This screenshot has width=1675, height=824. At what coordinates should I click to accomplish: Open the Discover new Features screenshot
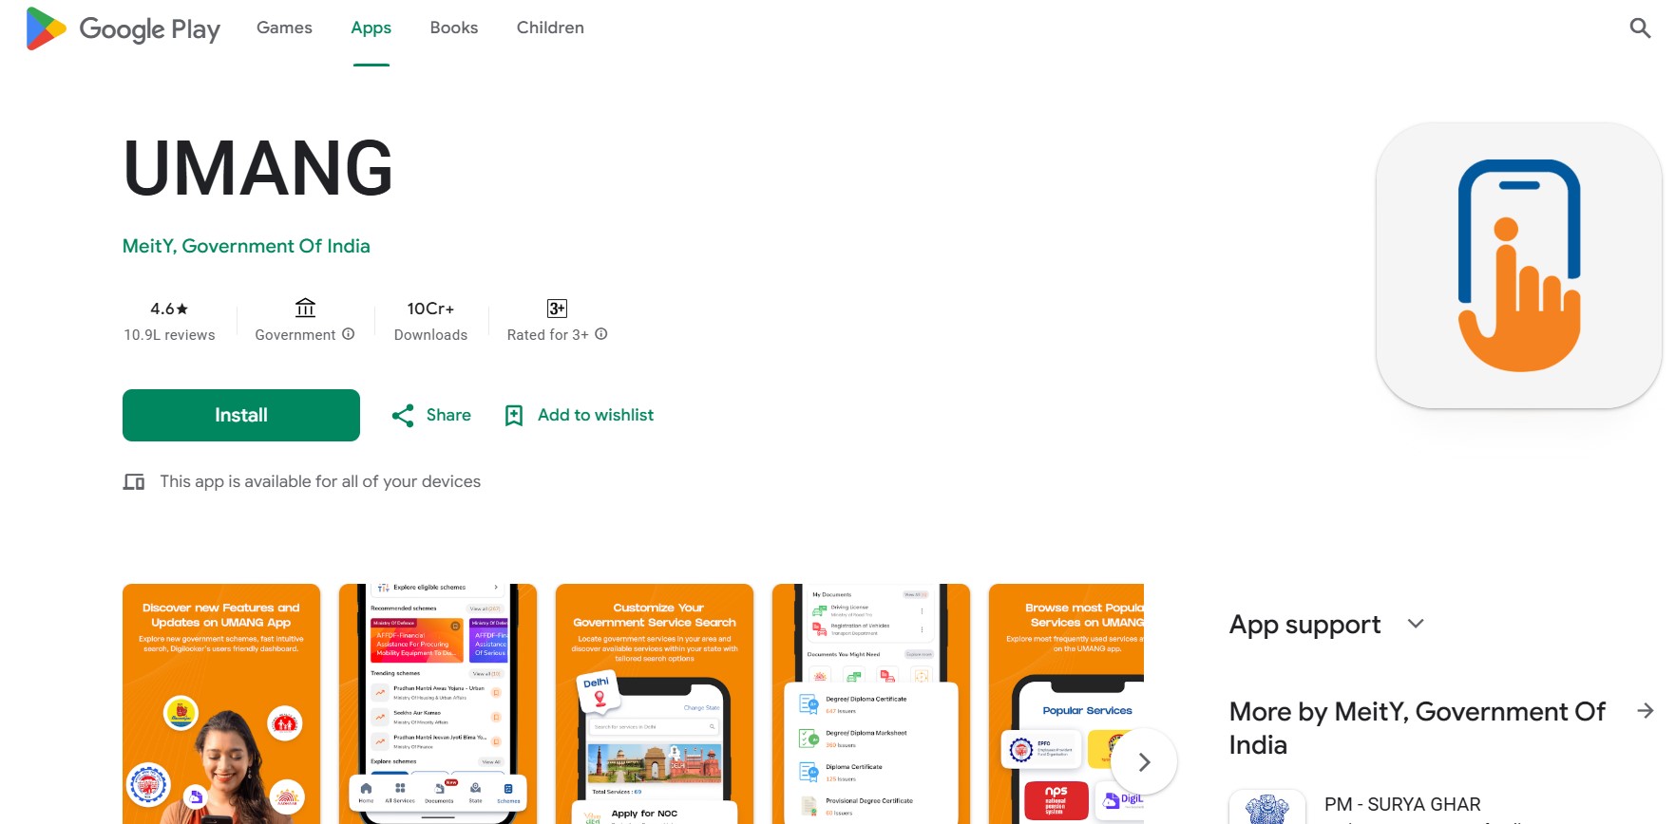point(221,703)
